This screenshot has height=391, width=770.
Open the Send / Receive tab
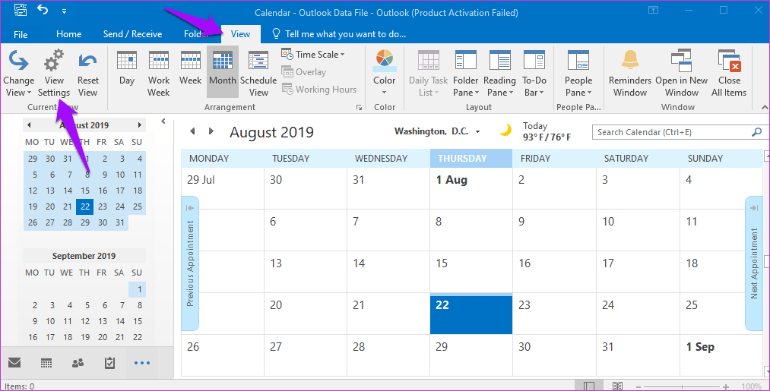click(132, 34)
